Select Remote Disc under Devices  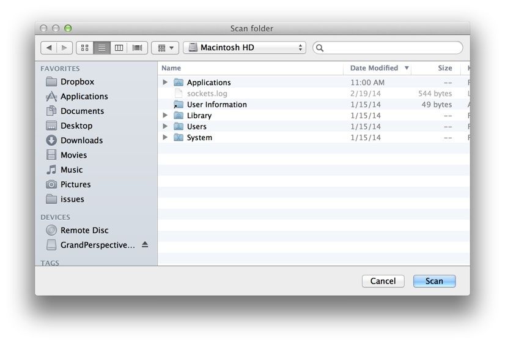click(x=84, y=230)
